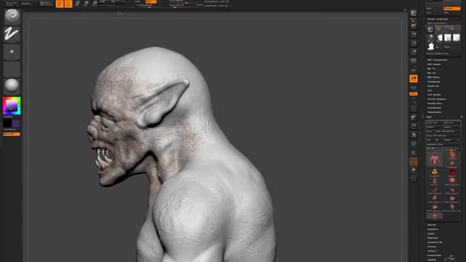Click the Scroll canvas icon on right shelf
Image resolution: width=466 pixels, height=262 pixels.
(x=414, y=26)
